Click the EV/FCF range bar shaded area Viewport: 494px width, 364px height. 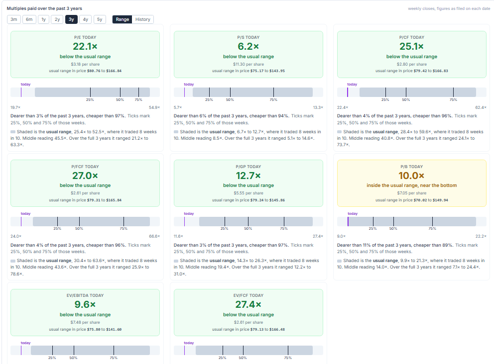(x=254, y=351)
